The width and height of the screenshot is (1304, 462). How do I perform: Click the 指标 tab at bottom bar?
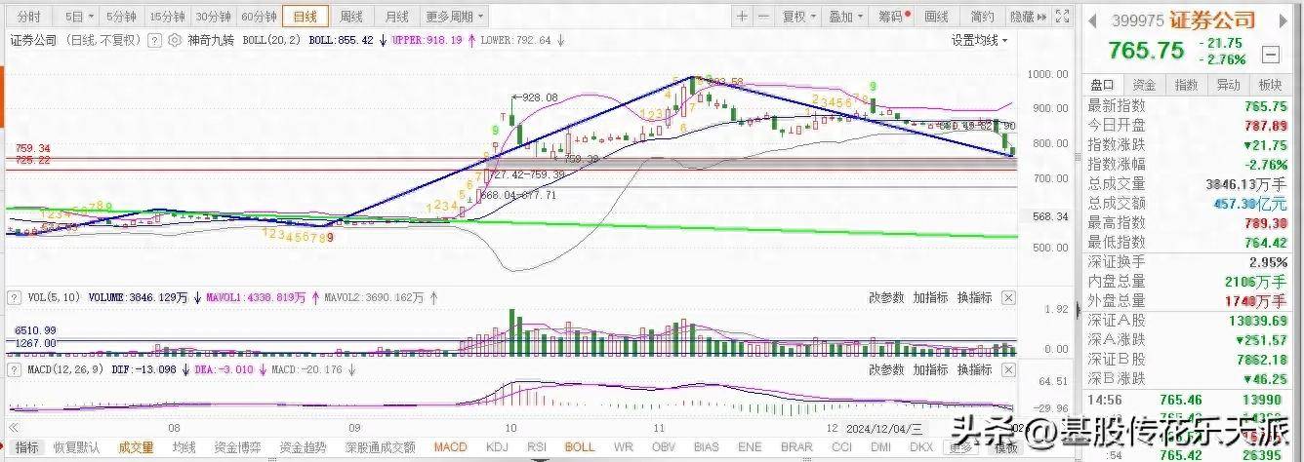[26, 447]
